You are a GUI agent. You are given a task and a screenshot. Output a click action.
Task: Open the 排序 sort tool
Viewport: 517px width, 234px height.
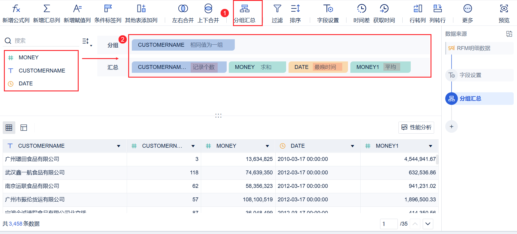click(295, 9)
